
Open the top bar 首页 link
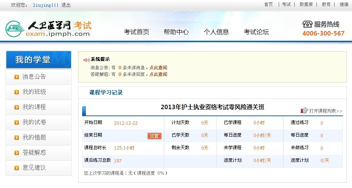[268, 4]
